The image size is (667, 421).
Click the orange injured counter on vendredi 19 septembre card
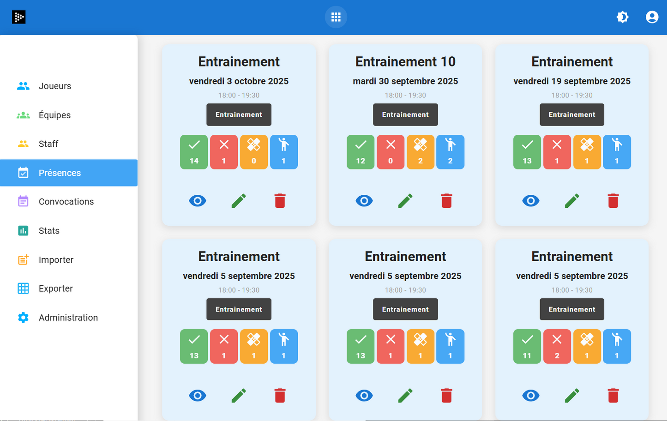587,152
